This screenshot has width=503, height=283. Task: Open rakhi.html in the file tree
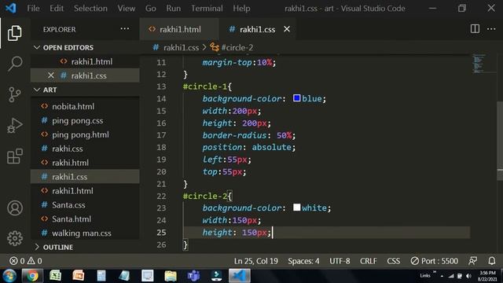pos(70,163)
